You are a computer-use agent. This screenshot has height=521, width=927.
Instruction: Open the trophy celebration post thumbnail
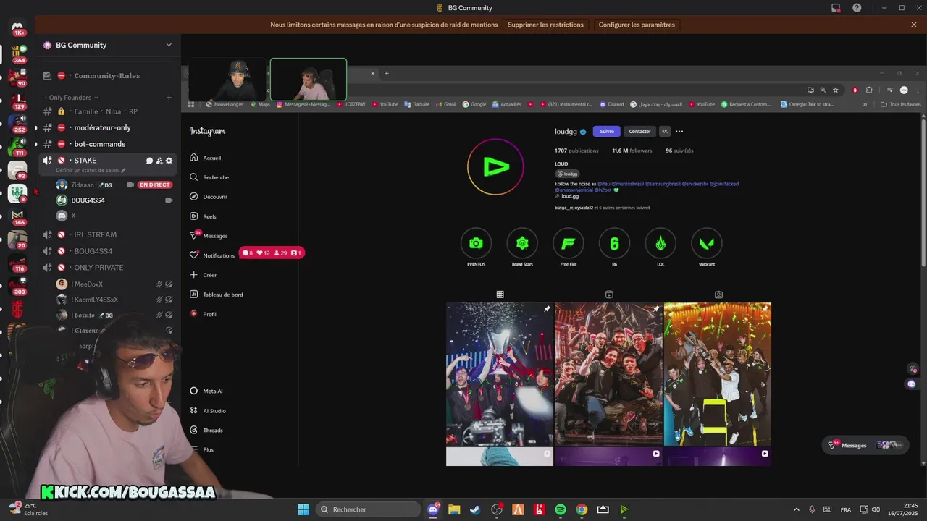[500, 374]
